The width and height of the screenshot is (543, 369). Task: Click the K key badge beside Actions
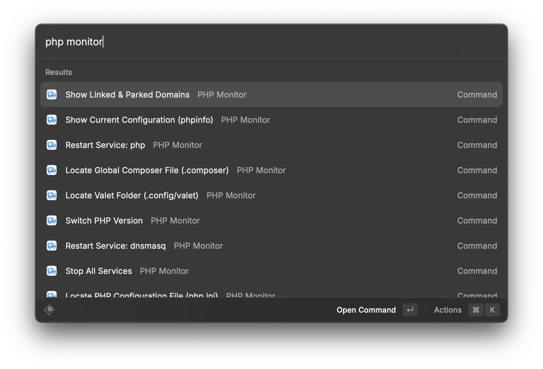492,310
